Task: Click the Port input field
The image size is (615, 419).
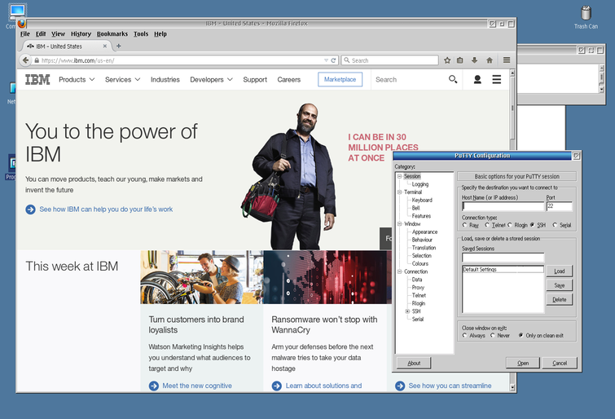Action: (560, 206)
